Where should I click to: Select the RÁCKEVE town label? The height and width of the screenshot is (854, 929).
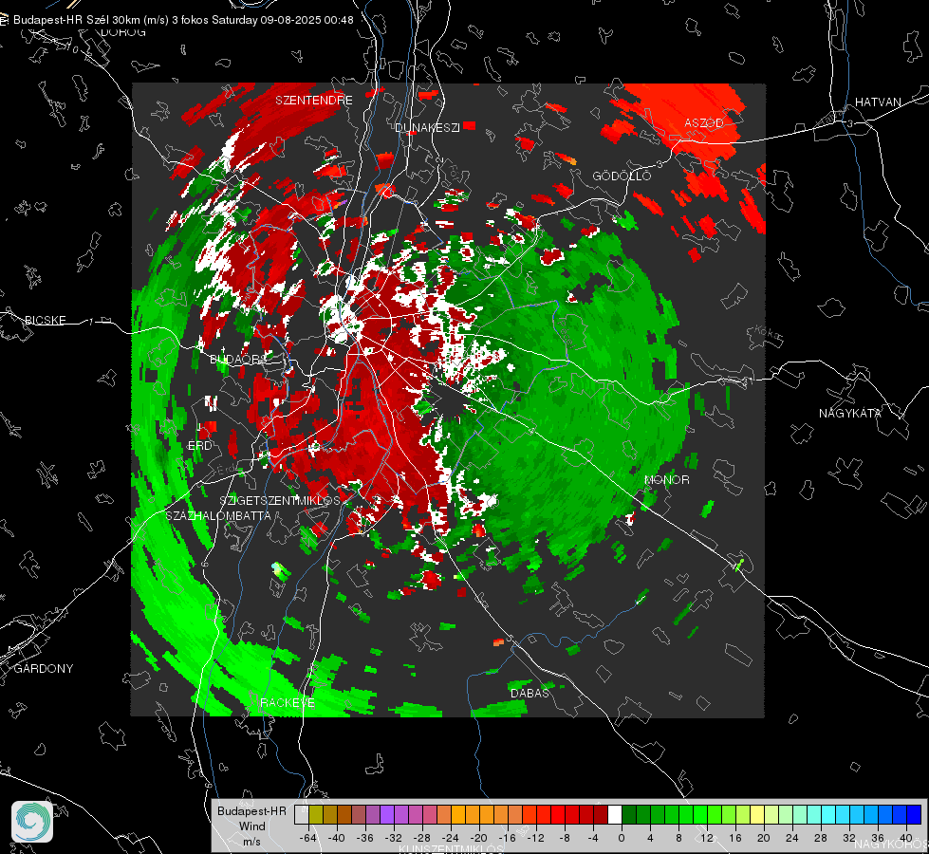click(x=288, y=702)
